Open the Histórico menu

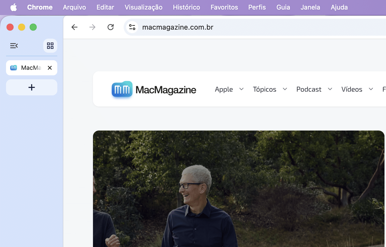186,7
